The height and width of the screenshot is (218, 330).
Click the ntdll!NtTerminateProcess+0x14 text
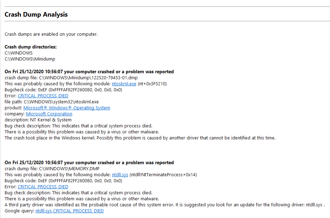tap(163, 175)
